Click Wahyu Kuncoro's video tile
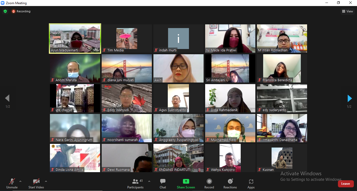Image resolution: width=357 pixels, height=191 pixels. tap(230, 158)
